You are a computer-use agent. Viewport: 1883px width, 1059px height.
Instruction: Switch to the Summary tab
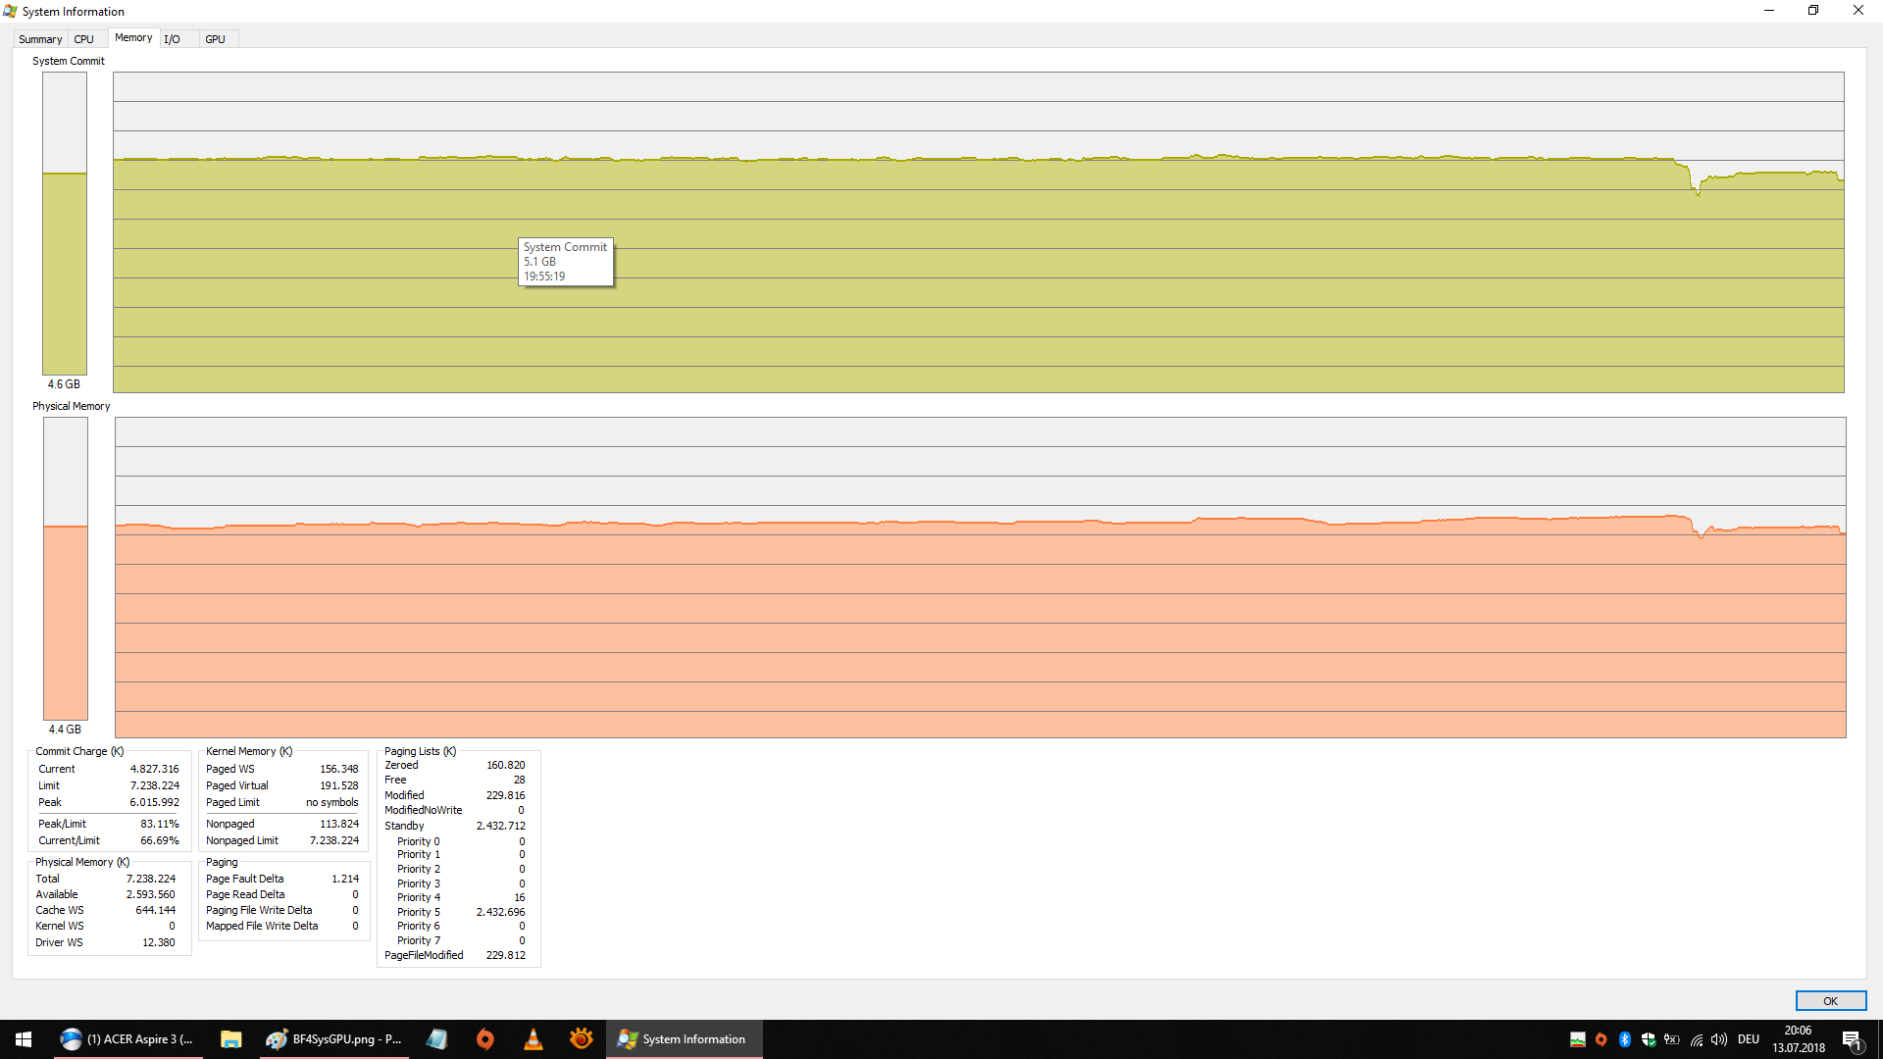pyautogui.click(x=40, y=39)
